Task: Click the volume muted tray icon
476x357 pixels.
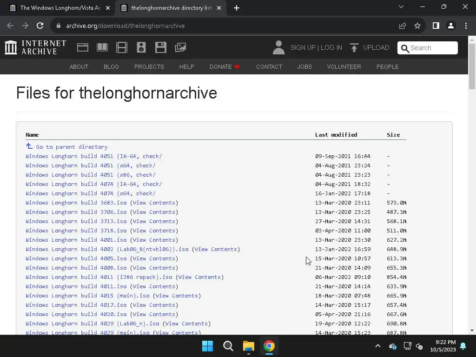Action: pos(419,346)
